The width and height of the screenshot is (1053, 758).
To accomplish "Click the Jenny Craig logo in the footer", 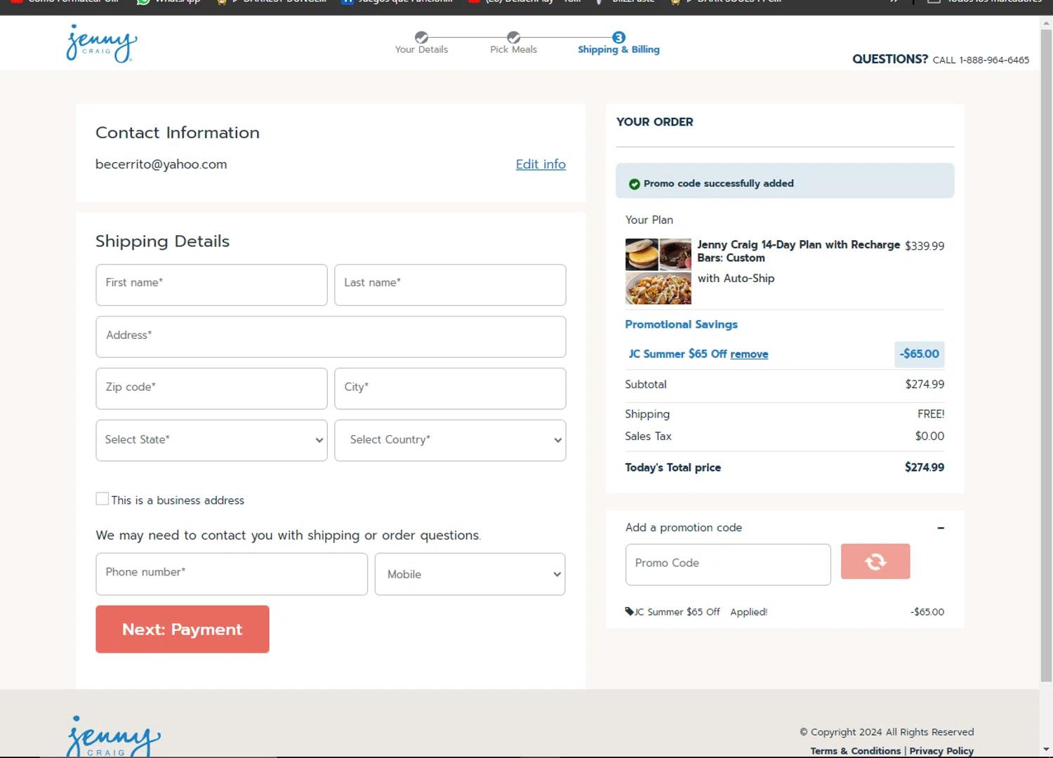I will (113, 736).
